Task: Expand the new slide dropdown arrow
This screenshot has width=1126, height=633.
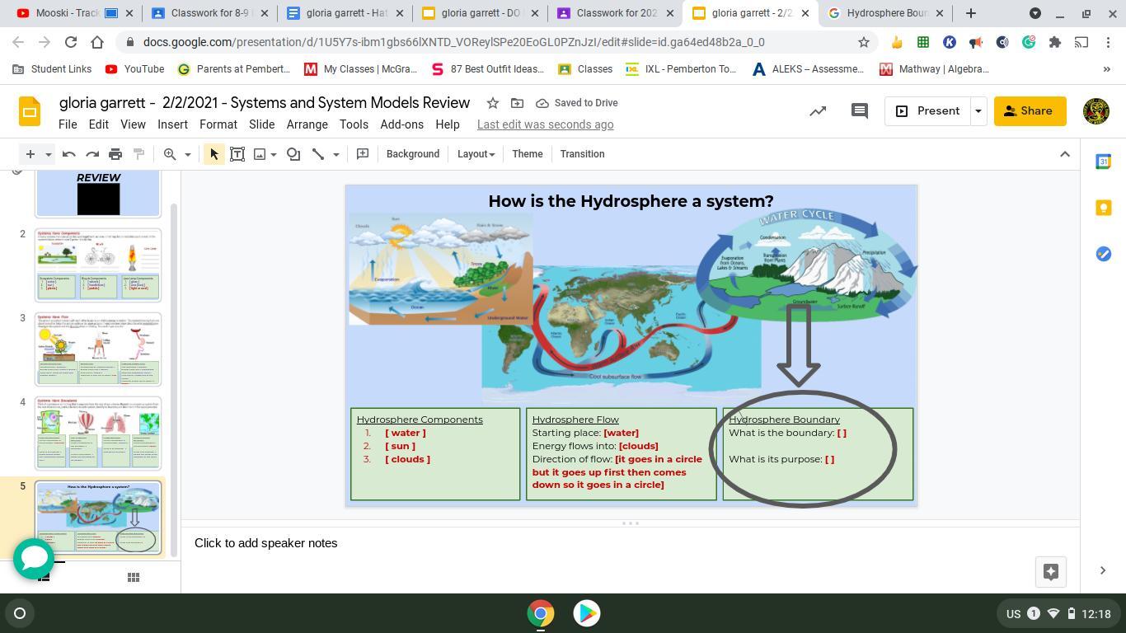Action: click(x=49, y=154)
